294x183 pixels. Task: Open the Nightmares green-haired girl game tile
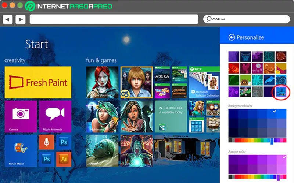[103, 116]
